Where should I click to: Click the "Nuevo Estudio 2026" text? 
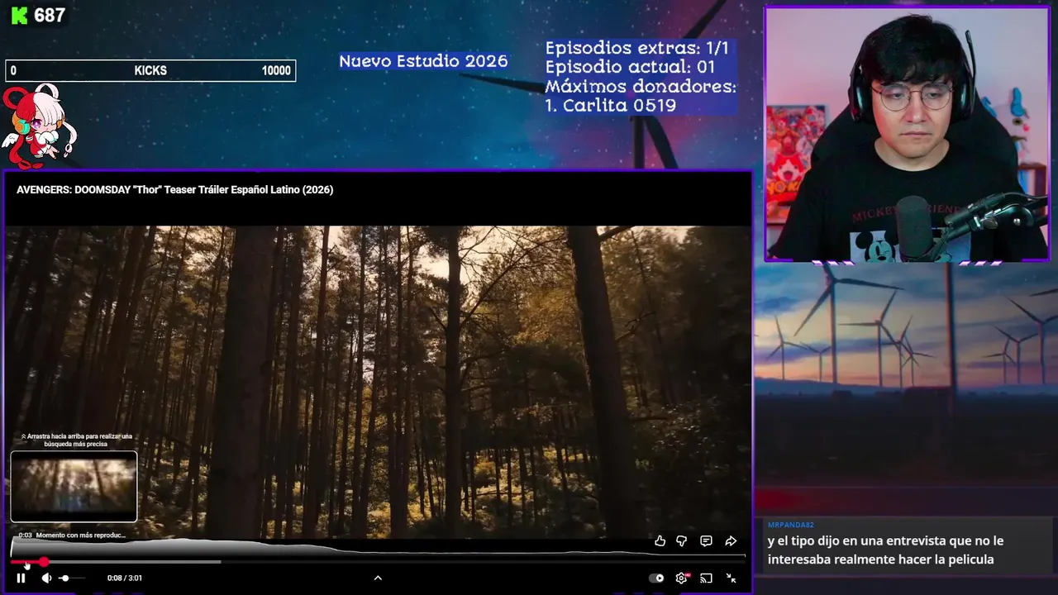[423, 61]
